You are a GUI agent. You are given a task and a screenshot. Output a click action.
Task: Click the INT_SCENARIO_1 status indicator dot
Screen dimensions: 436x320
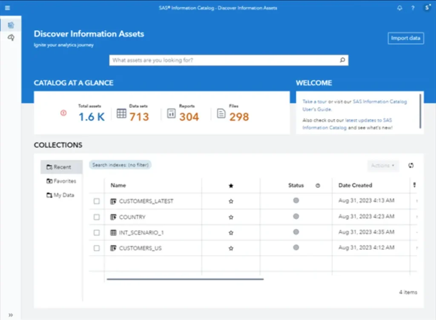point(296,232)
